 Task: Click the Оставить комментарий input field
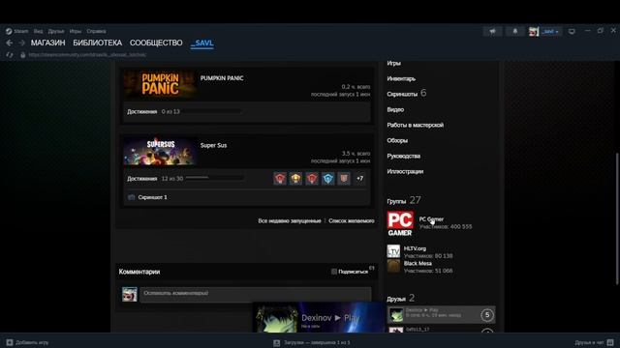pos(256,294)
